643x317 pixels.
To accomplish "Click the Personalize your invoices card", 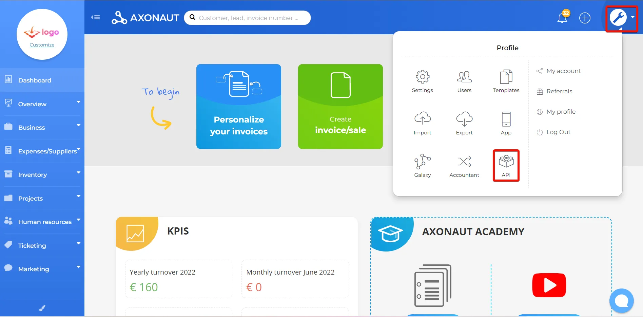I will tap(239, 107).
